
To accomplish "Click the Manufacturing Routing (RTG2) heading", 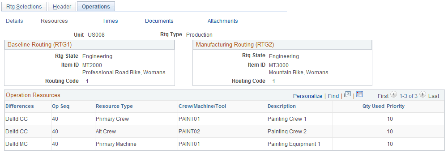I will [235, 45].
